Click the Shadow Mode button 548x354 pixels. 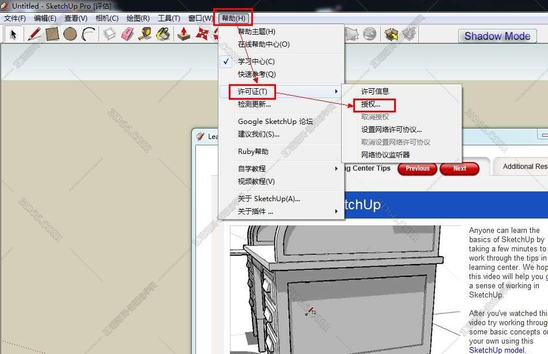[497, 36]
